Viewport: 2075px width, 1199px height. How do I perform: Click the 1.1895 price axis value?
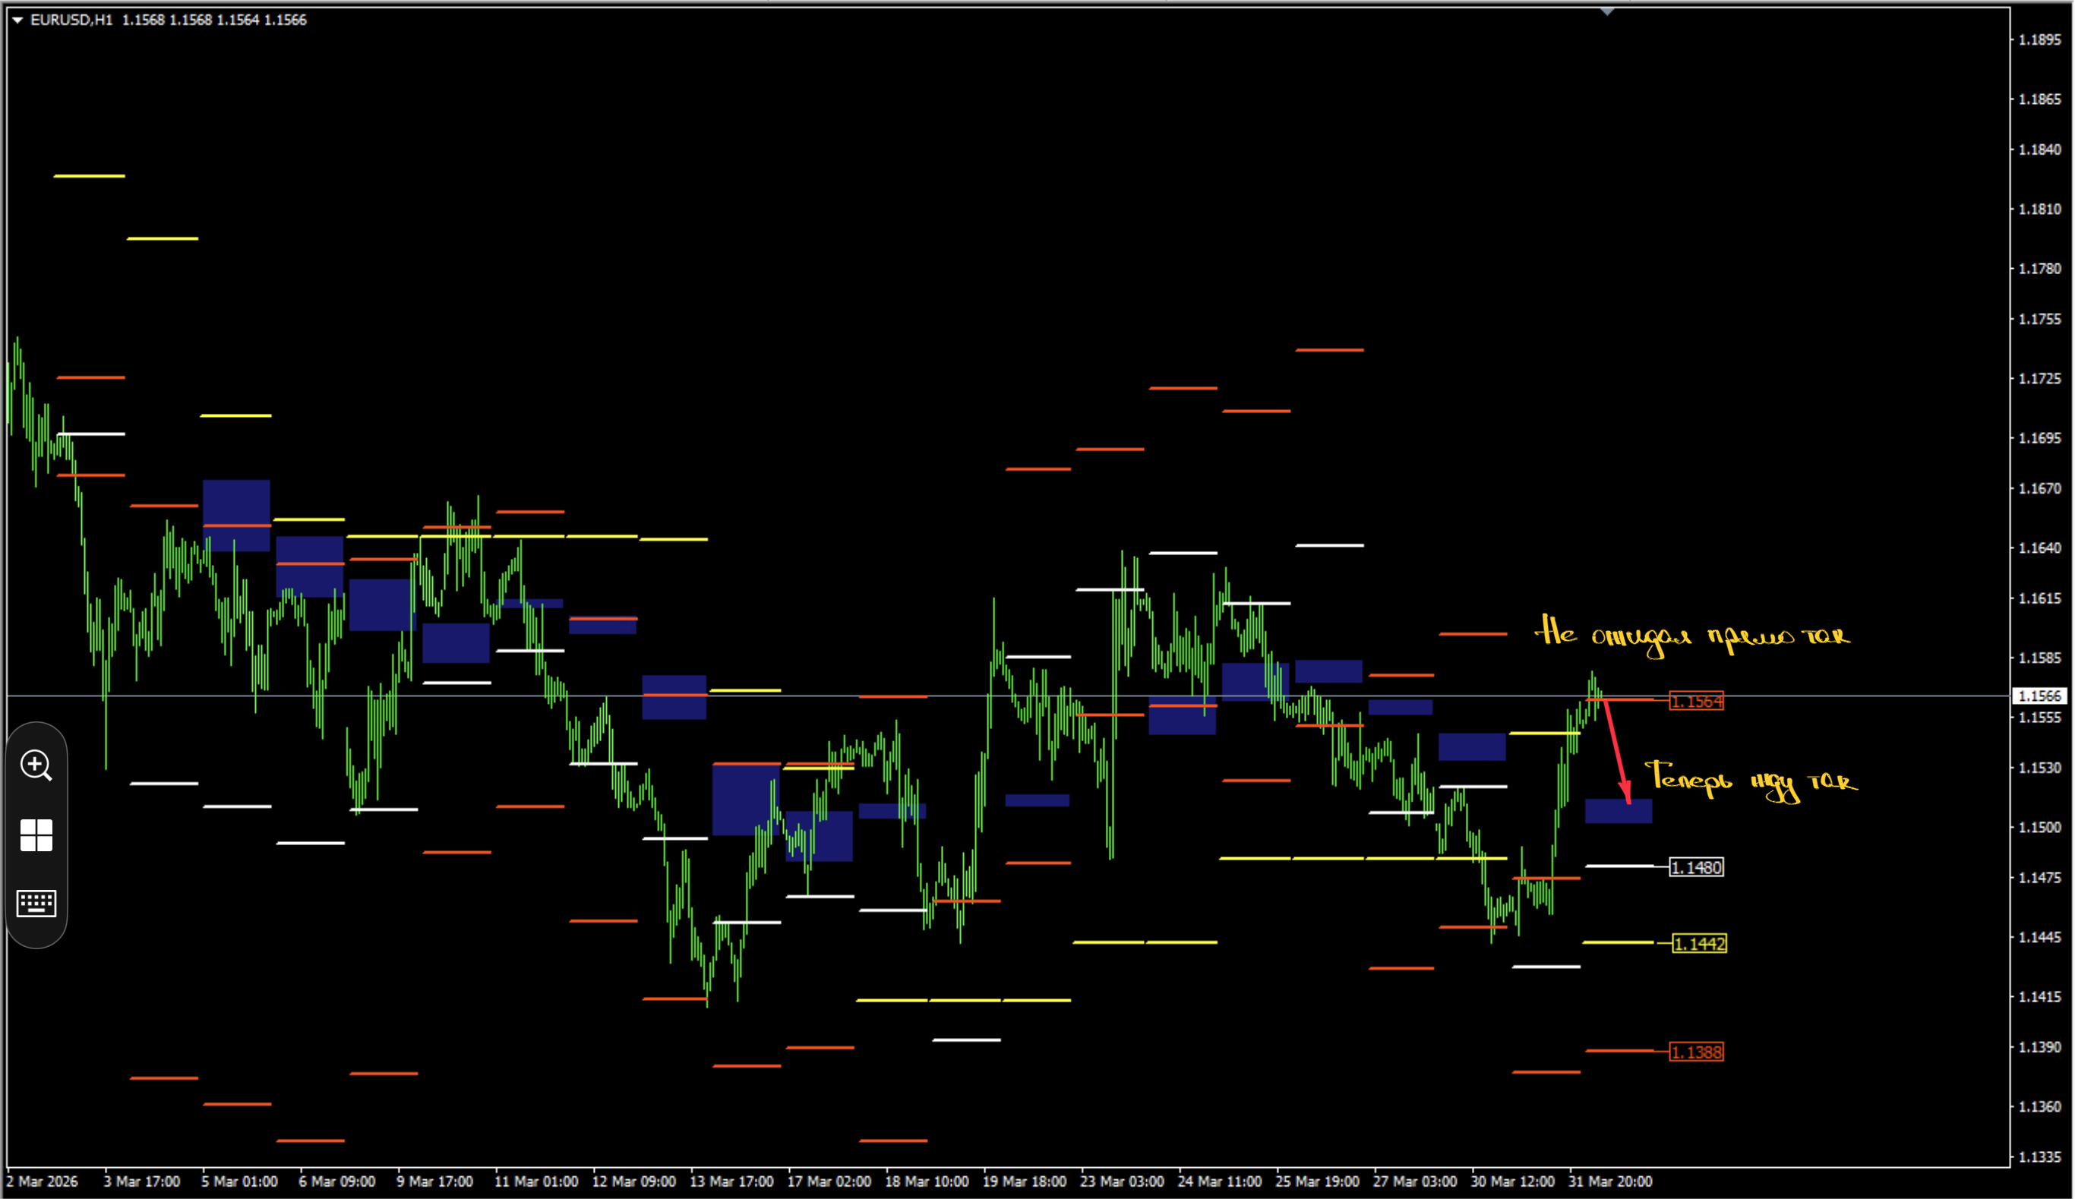pos(2039,39)
